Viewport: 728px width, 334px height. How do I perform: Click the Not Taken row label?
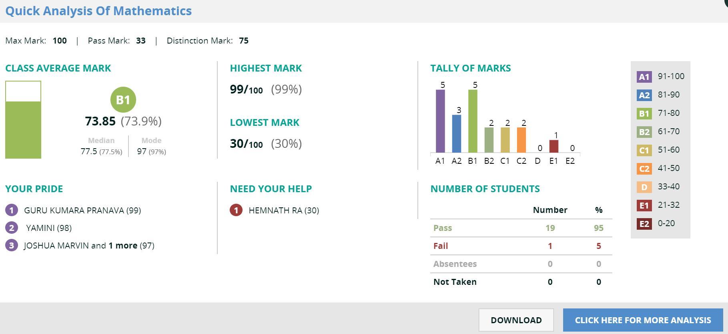455,282
